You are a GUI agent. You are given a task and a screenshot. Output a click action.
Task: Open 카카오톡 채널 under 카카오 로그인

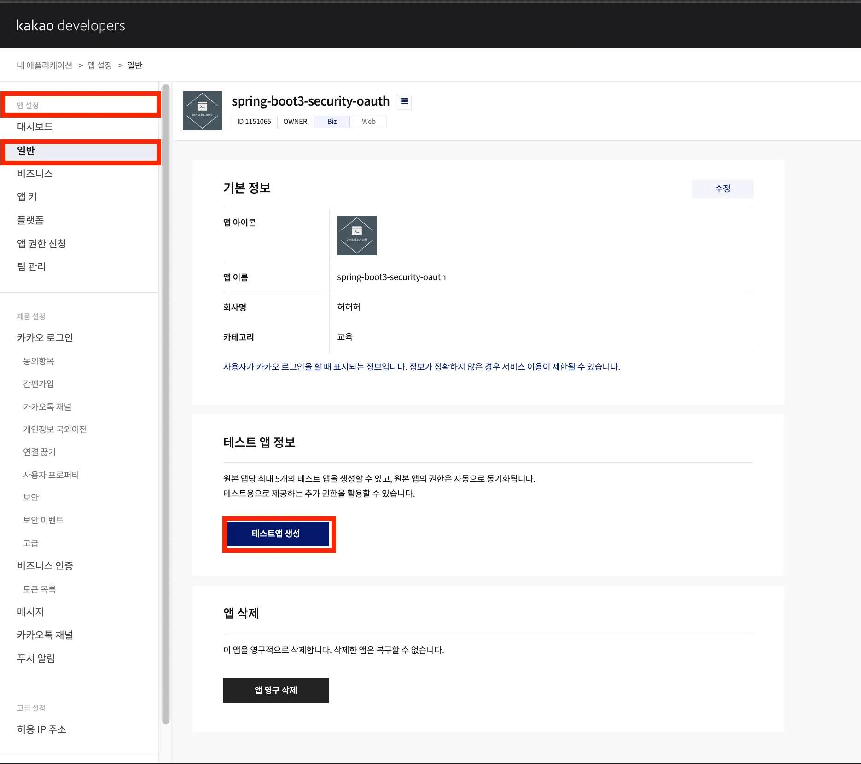pos(47,407)
